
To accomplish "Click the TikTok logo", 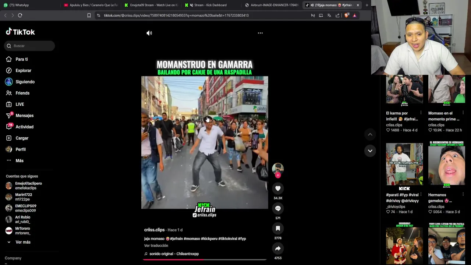I will 20,32.
